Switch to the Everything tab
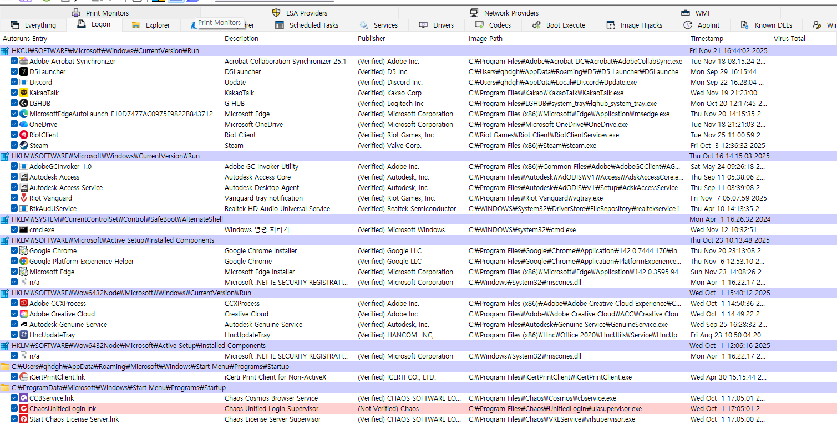Viewport: 837px width, 425px height. point(33,25)
